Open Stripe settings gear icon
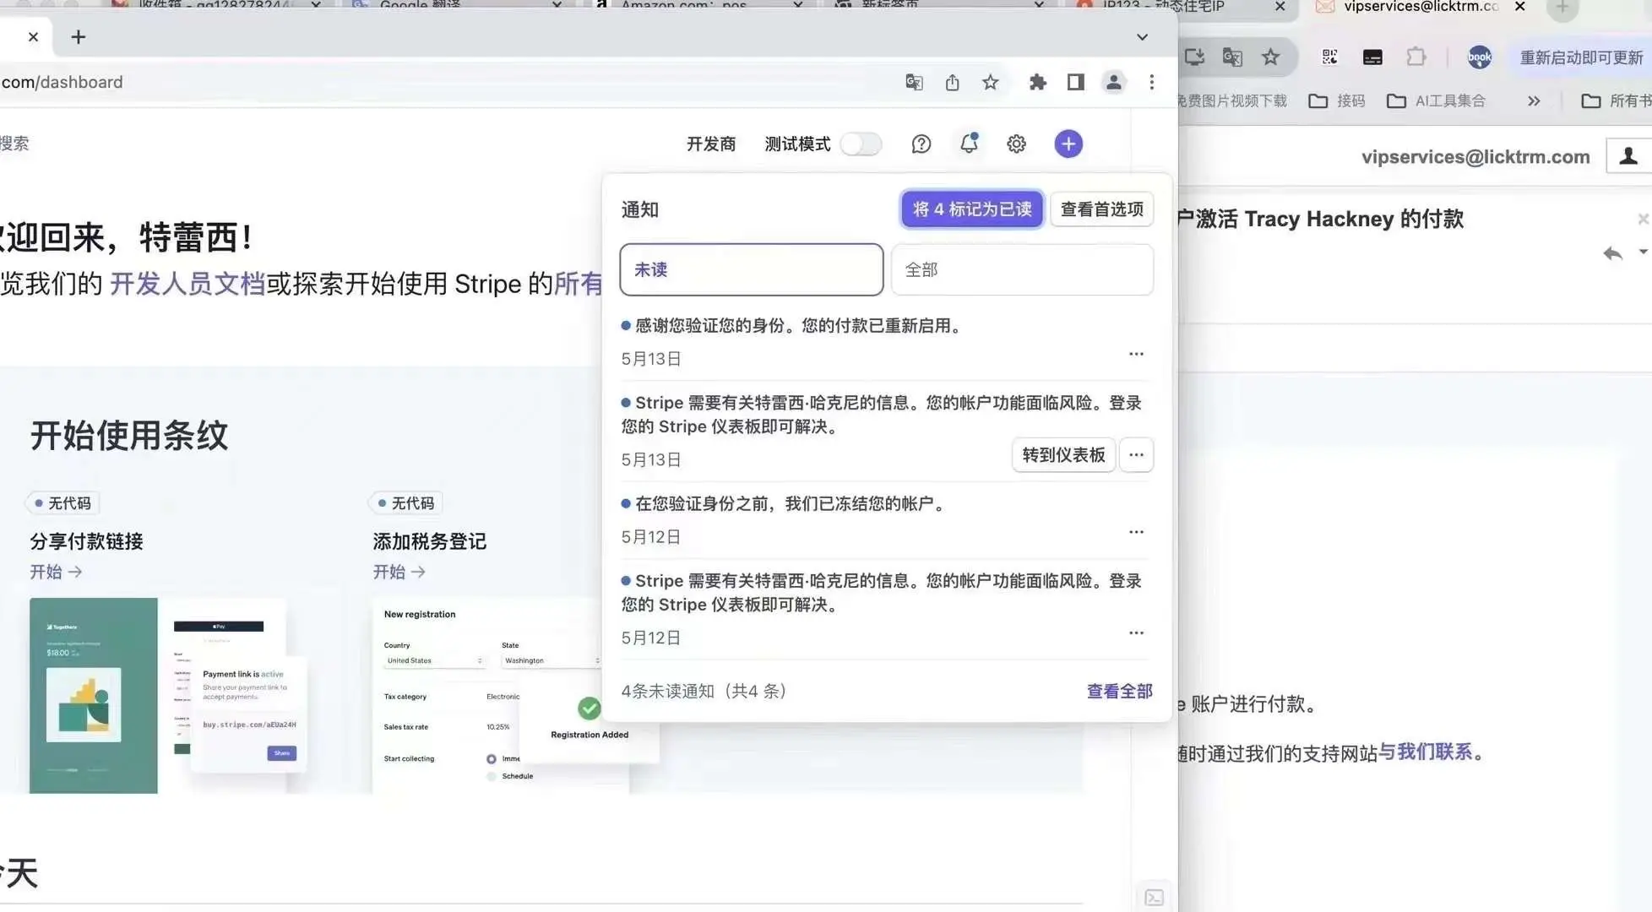Image resolution: width=1652 pixels, height=912 pixels. pyautogui.click(x=1016, y=144)
